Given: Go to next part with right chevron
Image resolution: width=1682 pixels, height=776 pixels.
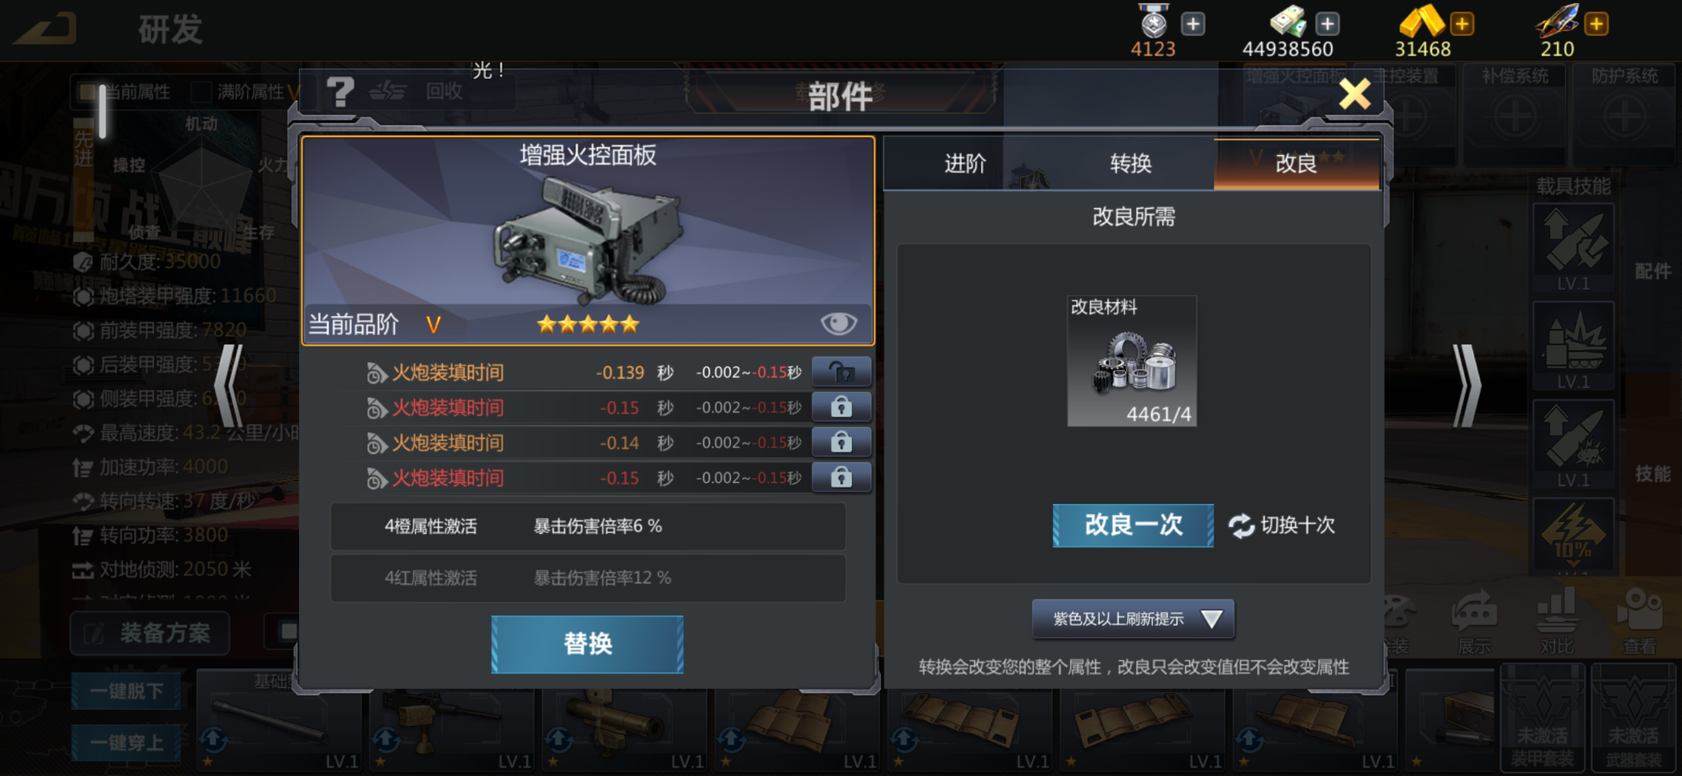Looking at the screenshot, I should coord(1467,386).
